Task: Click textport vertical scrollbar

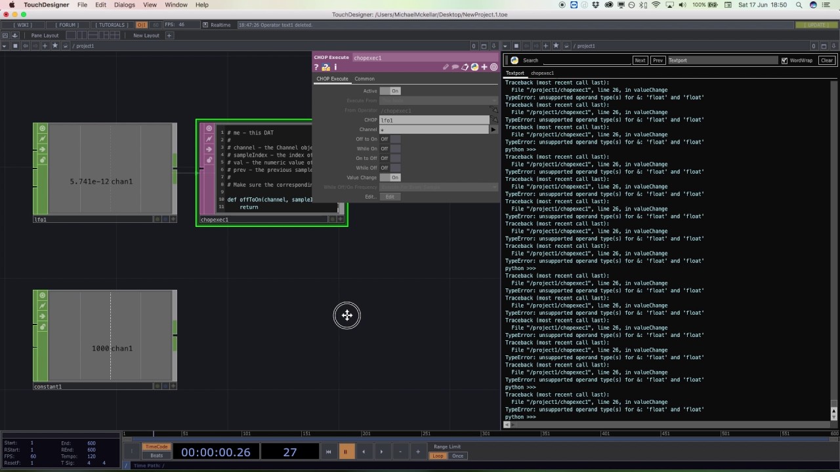Action: pyautogui.click(x=835, y=244)
